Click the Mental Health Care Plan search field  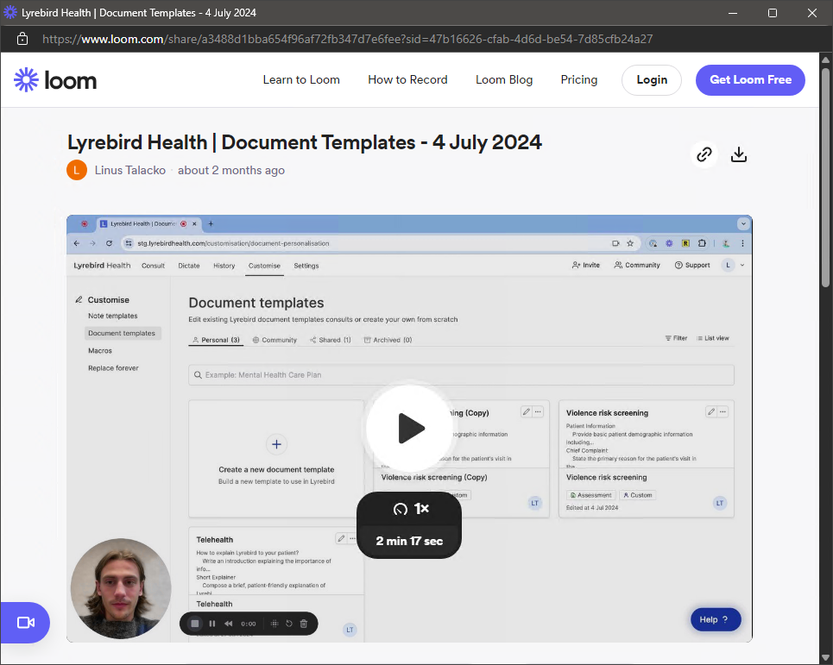click(461, 374)
